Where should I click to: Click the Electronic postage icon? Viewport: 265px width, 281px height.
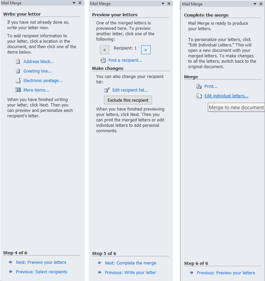point(18,81)
